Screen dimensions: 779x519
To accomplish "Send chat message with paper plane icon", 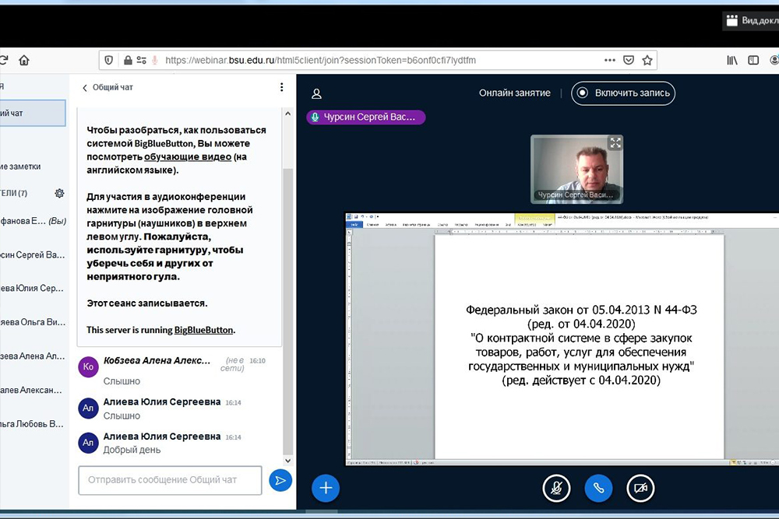I will point(280,480).
